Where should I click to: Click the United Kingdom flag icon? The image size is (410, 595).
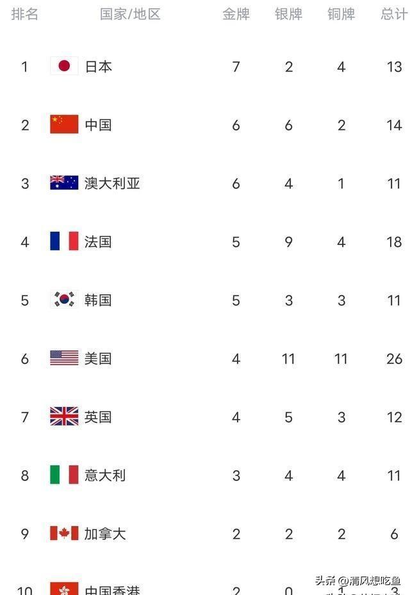[64, 416]
